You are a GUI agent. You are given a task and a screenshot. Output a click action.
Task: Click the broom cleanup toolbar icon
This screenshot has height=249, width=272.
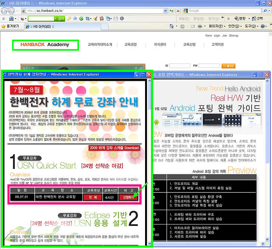pyautogui.click(x=96, y=19)
